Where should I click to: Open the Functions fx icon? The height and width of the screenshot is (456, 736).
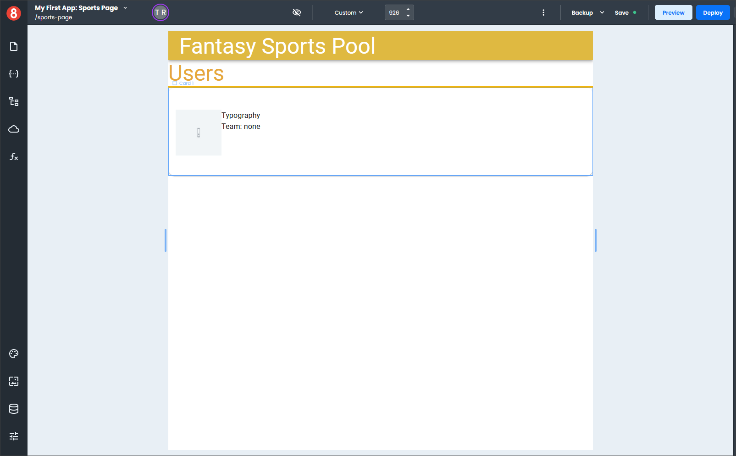pyautogui.click(x=14, y=157)
